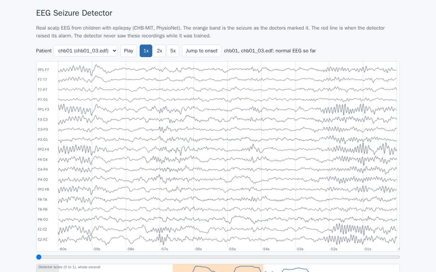Image resolution: width=436 pixels, height=272 pixels.
Task: Click the 'Patient' field label
Action: coord(44,51)
